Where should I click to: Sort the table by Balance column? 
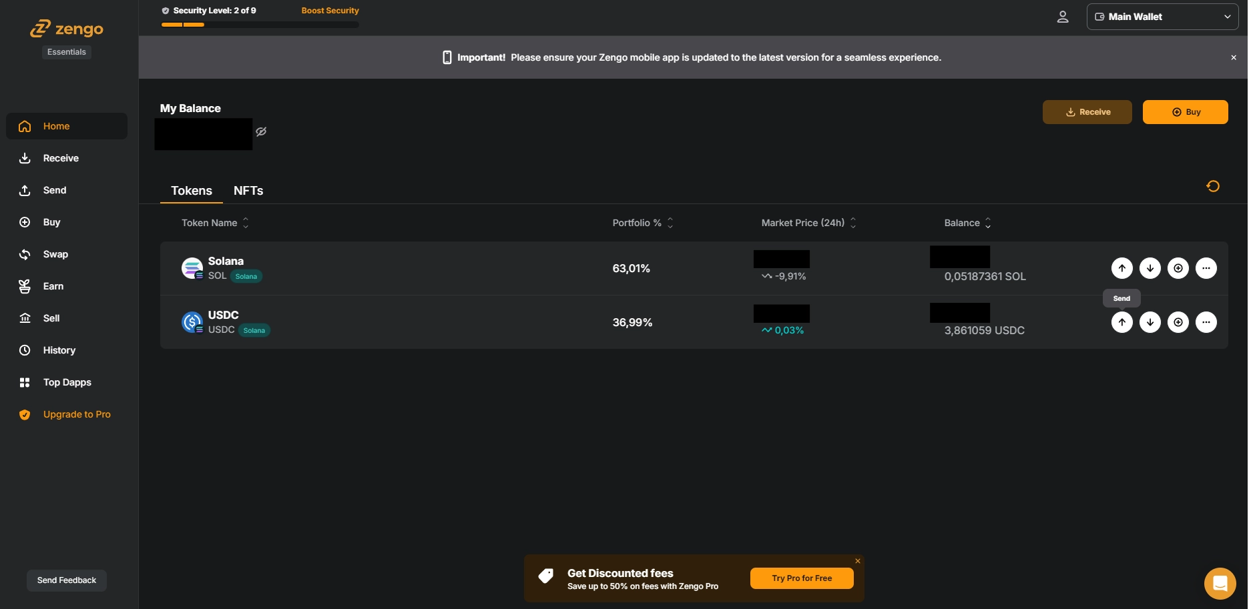(x=988, y=223)
